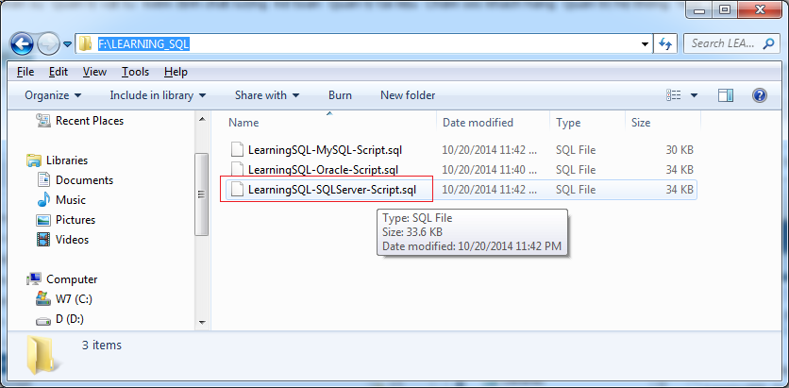The width and height of the screenshot is (789, 388).
Task: Click the D (D:) drive icon
Action: coord(43,320)
